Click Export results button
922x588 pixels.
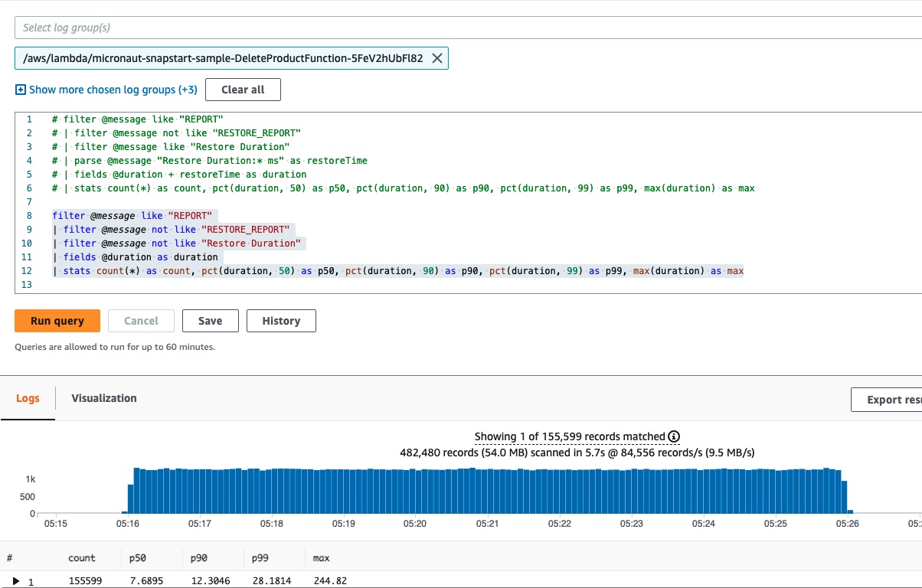click(x=887, y=400)
